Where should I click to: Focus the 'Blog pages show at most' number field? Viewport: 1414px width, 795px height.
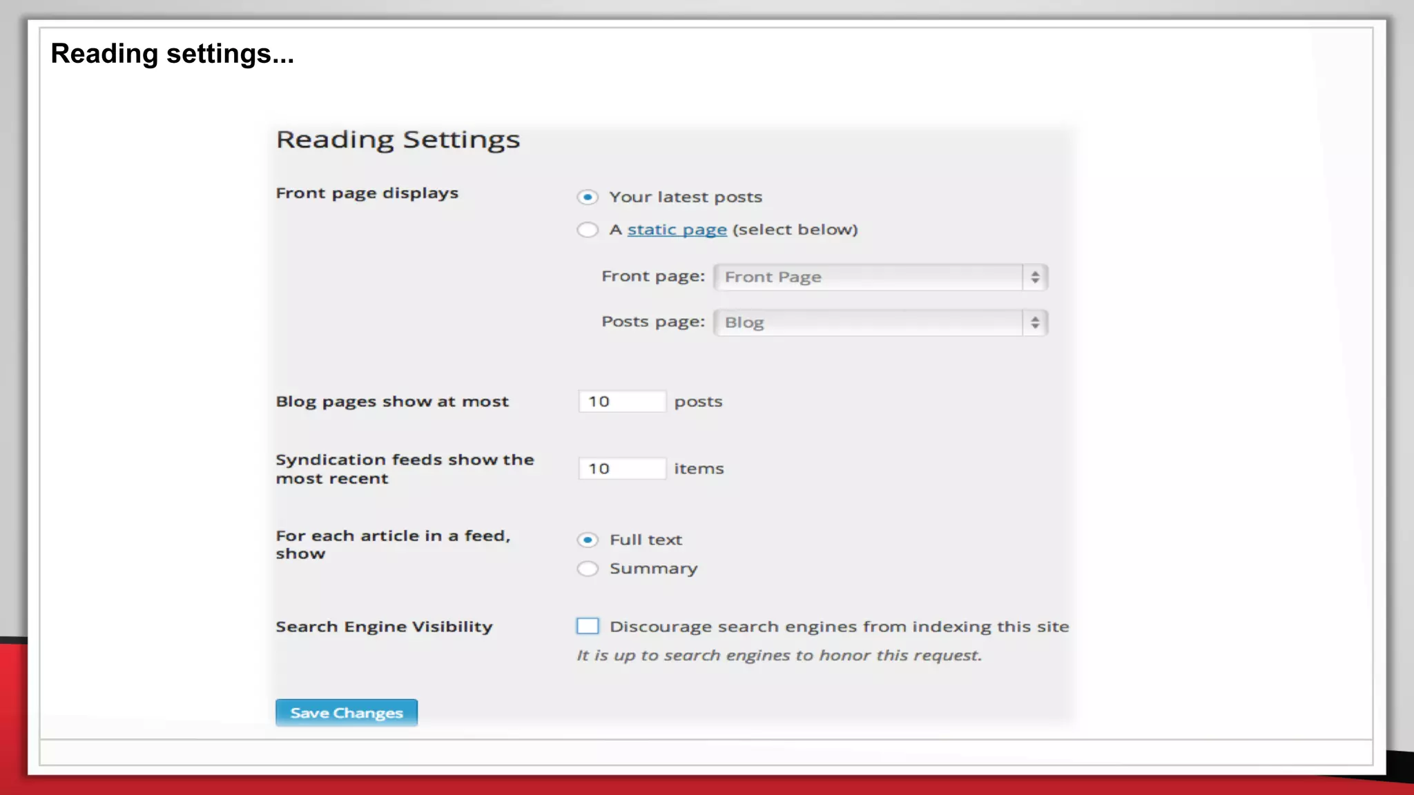pos(621,402)
